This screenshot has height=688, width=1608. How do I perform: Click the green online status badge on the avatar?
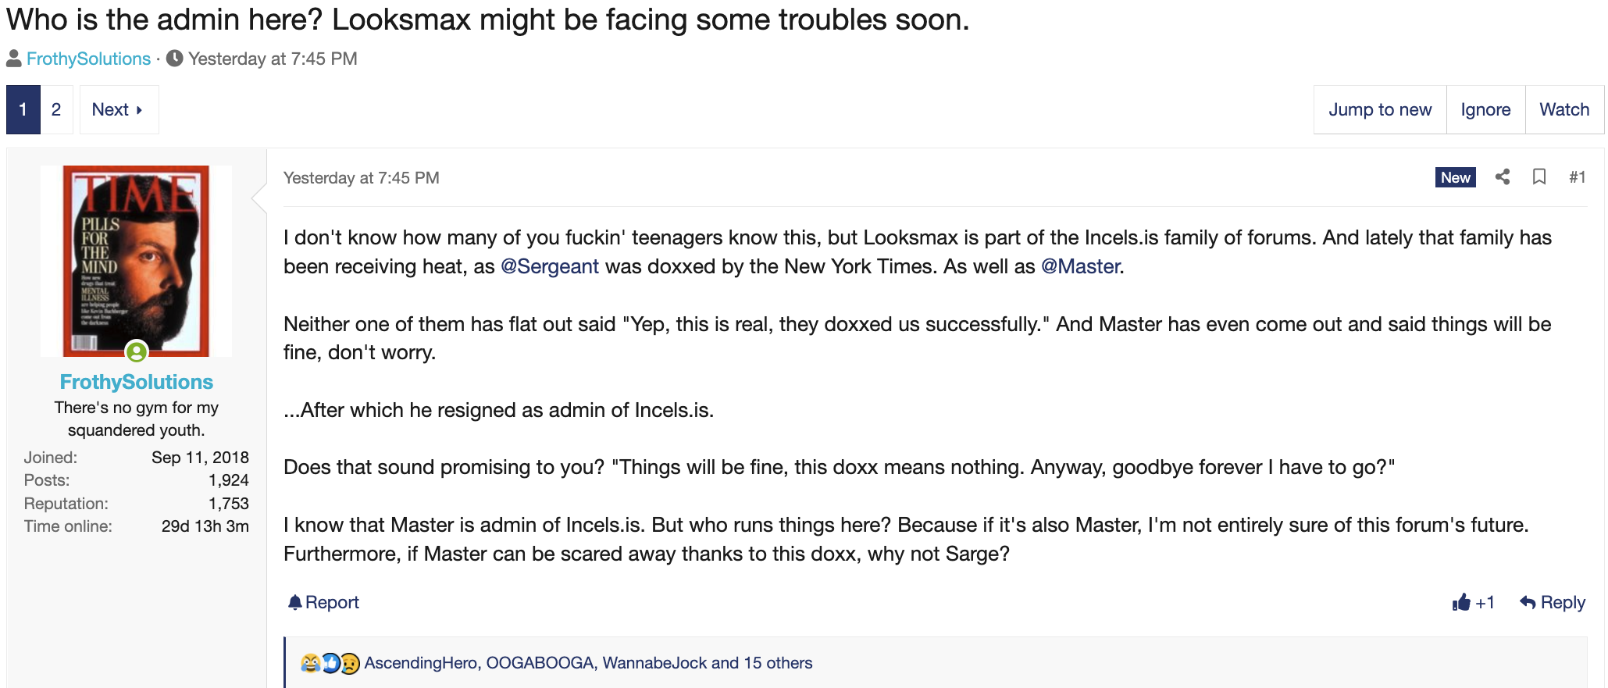click(x=137, y=352)
